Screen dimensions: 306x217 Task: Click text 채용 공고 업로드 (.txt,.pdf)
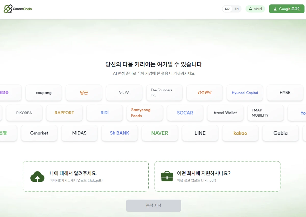[196, 180]
